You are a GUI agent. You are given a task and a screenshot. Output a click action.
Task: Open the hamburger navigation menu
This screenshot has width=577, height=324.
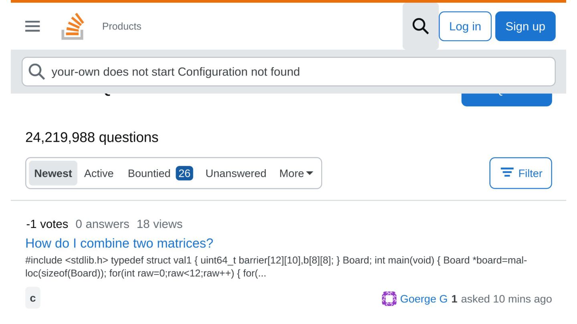(x=32, y=26)
